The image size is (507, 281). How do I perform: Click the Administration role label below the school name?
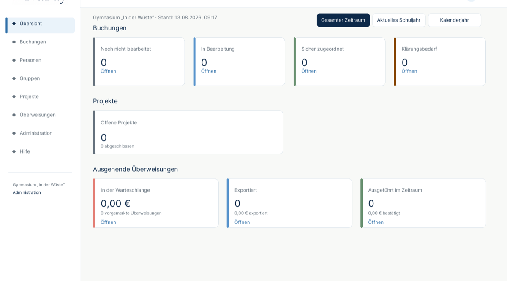[27, 192]
